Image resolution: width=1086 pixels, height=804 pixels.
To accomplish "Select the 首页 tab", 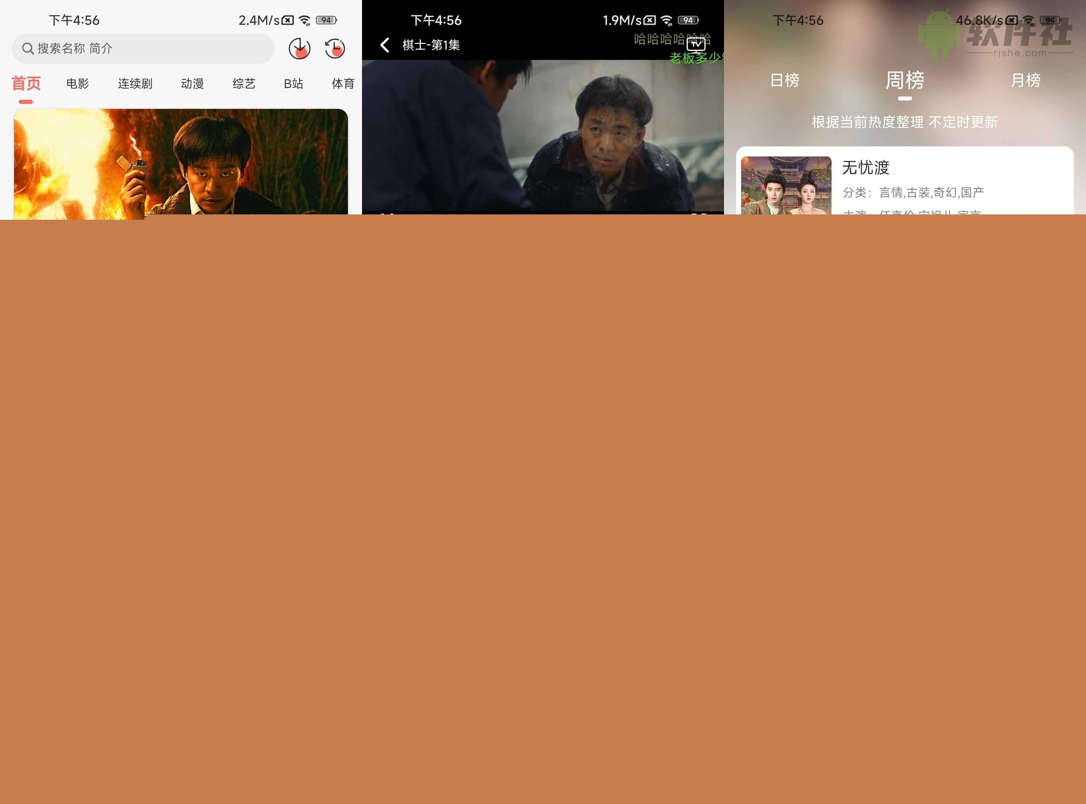I will click(26, 84).
